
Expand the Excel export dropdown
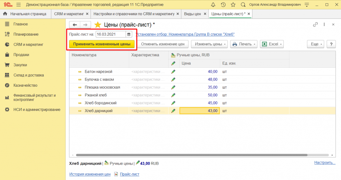272,44
